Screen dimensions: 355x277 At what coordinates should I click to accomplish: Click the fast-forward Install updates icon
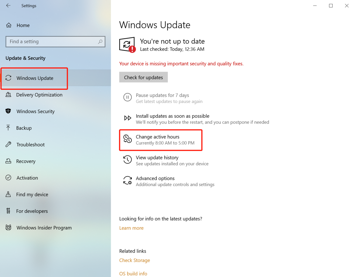point(127,118)
